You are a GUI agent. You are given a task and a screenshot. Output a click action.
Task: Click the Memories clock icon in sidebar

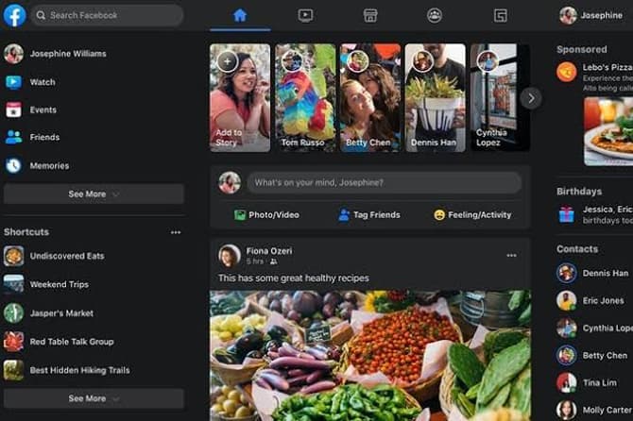click(x=13, y=165)
